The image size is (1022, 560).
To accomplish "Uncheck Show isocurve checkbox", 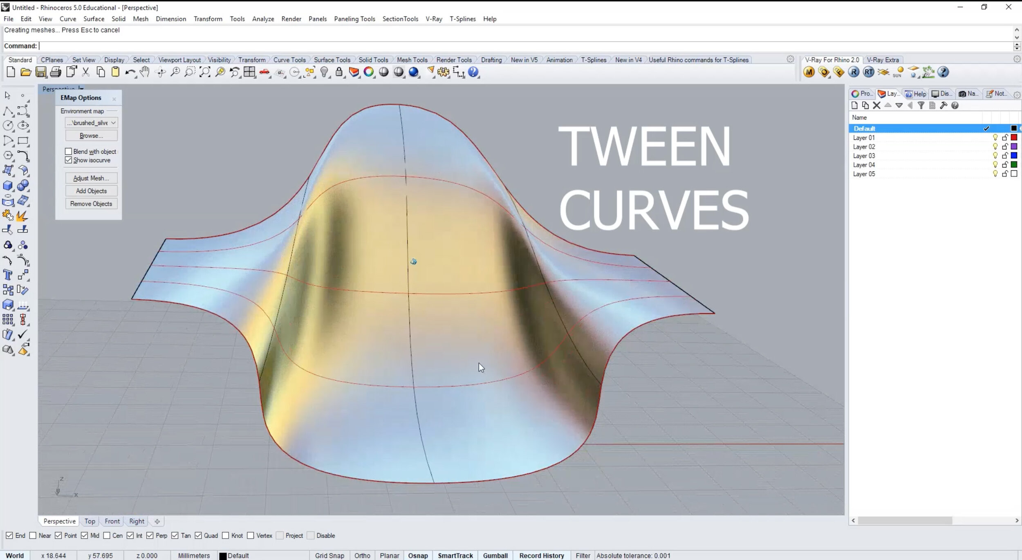I will click(69, 160).
